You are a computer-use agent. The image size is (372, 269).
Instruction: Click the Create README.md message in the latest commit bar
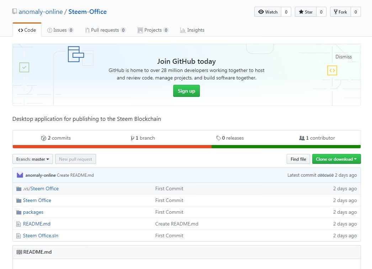75,175
